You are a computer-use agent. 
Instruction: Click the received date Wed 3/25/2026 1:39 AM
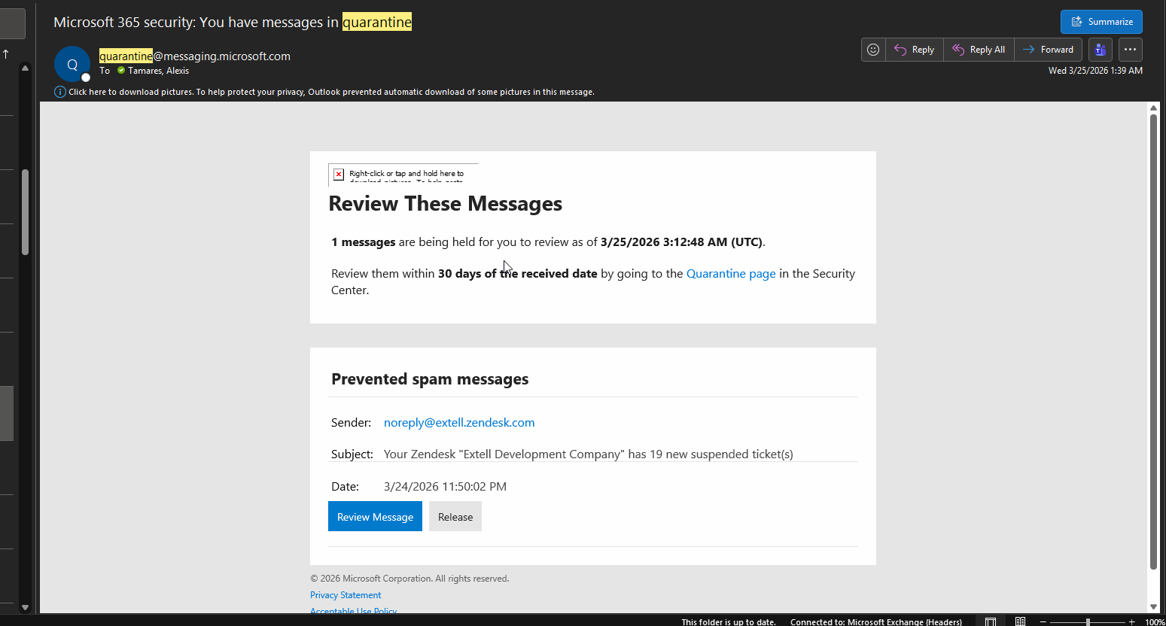click(x=1095, y=71)
